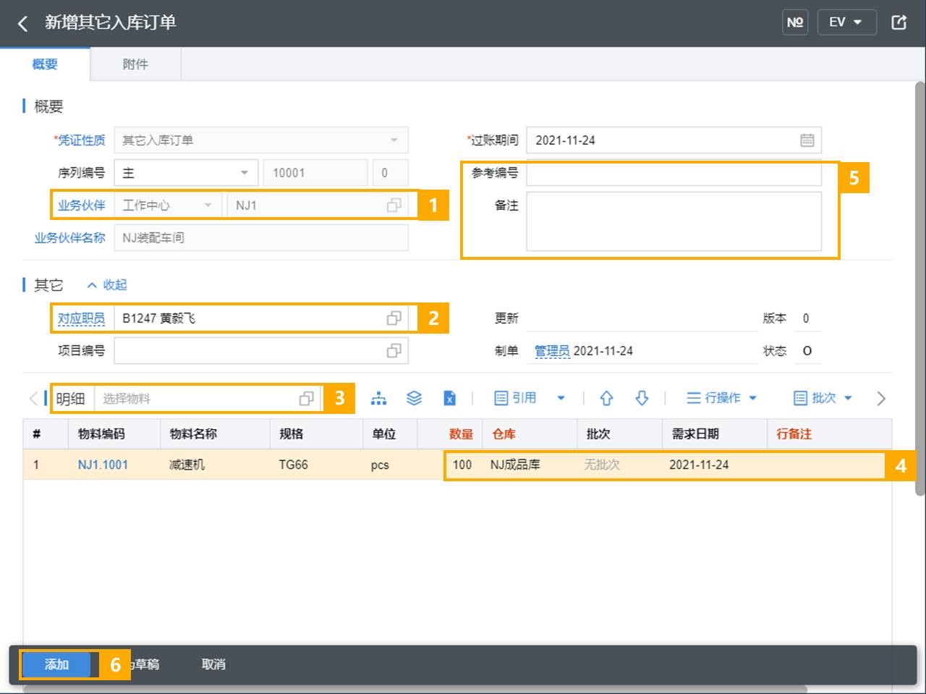Click the 业务伙伴 label link
Screen dimensions: 926x694
pyautogui.click(x=81, y=206)
